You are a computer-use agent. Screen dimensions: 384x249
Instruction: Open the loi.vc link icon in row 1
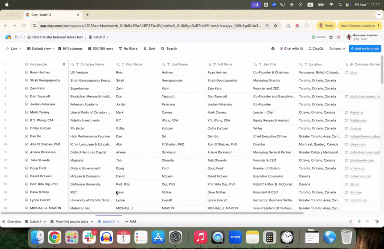point(346,72)
